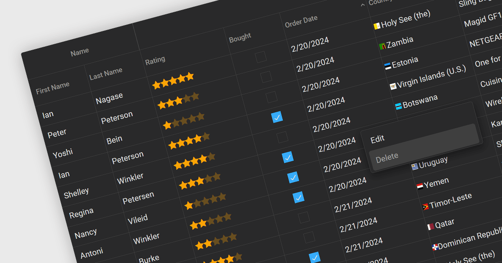Select the last name cell Petersen

tap(138, 198)
